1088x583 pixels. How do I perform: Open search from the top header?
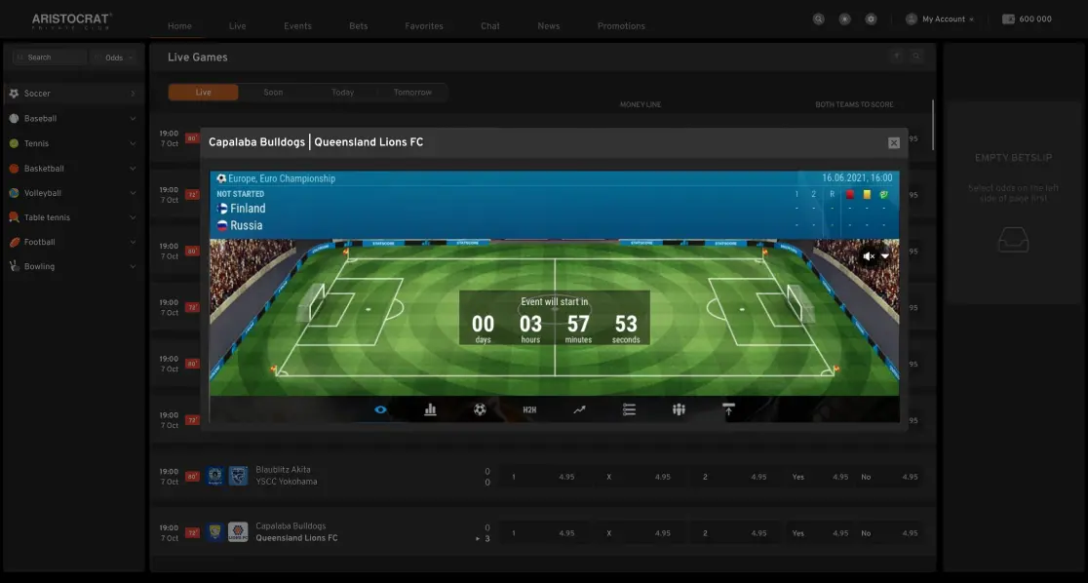[817, 18]
